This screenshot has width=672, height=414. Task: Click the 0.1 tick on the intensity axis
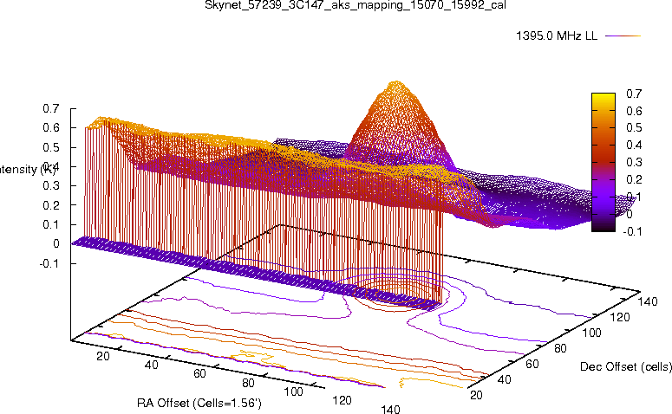[x=51, y=224]
